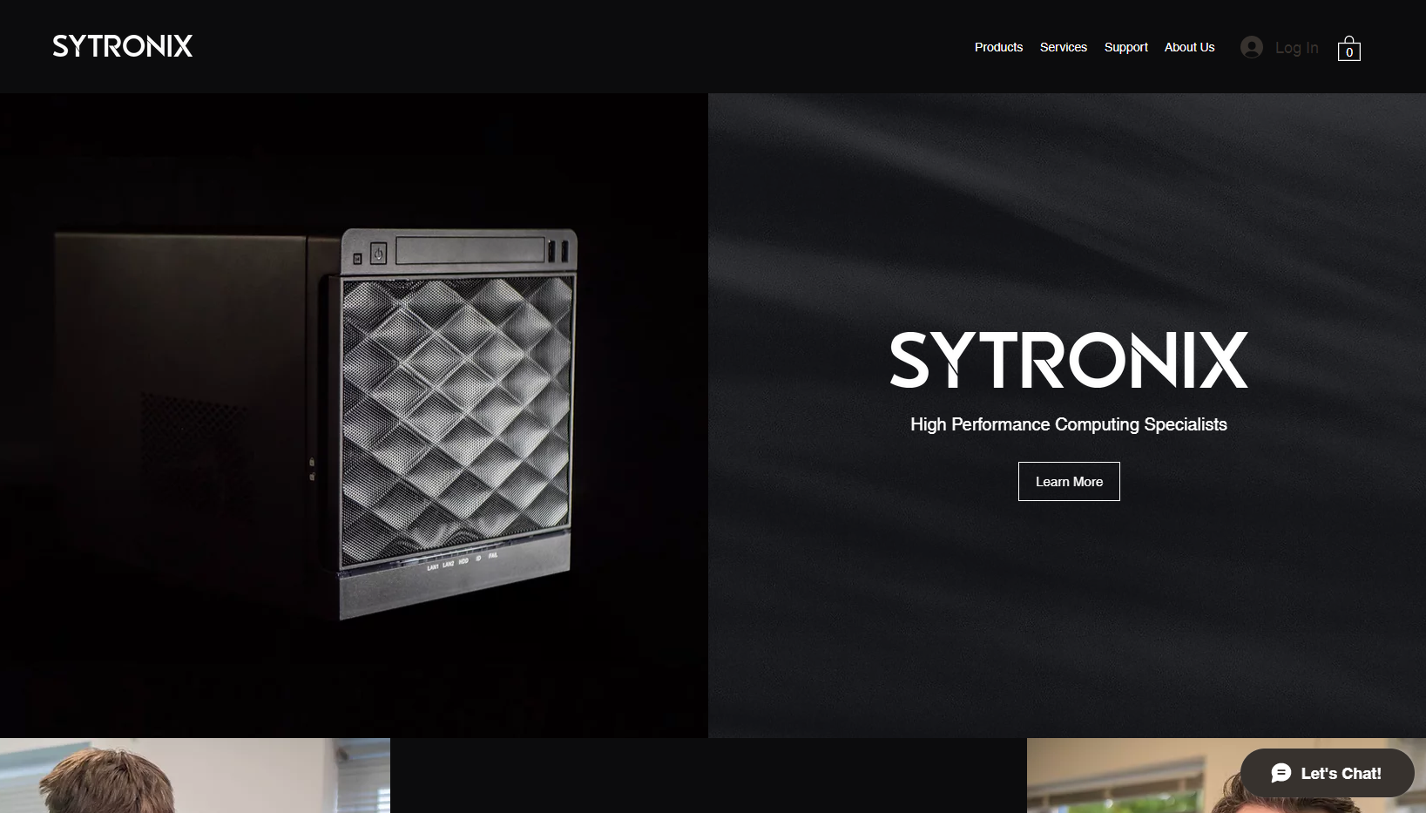
Task: Open the Services navigation menu
Action: tap(1063, 47)
